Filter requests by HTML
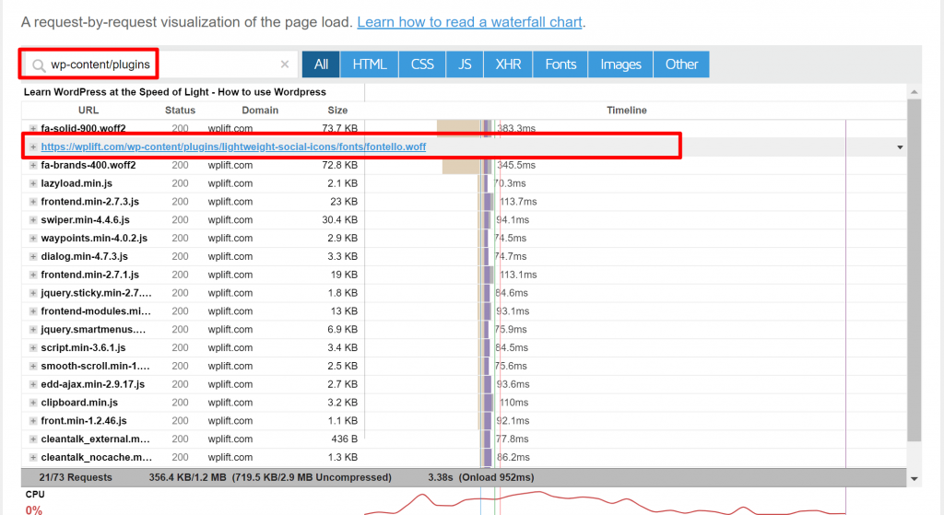Image resolution: width=944 pixels, height=515 pixels. [x=369, y=64]
